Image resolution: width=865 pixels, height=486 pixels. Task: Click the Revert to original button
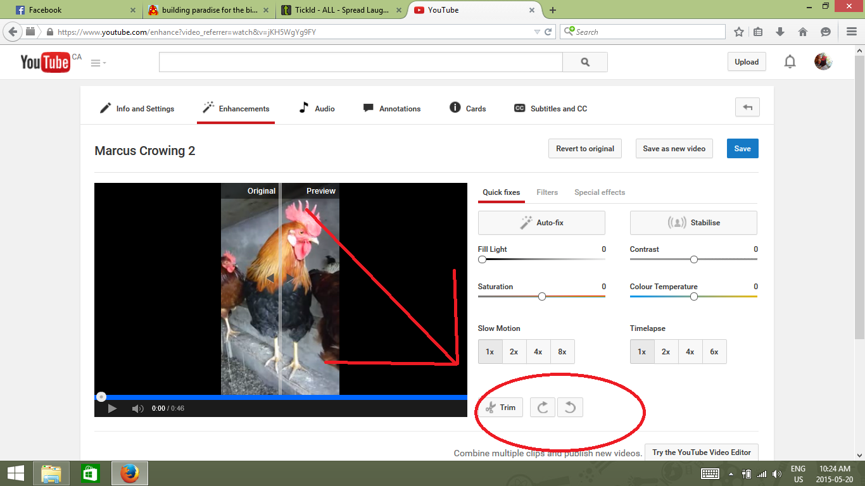click(x=584, y=149)
